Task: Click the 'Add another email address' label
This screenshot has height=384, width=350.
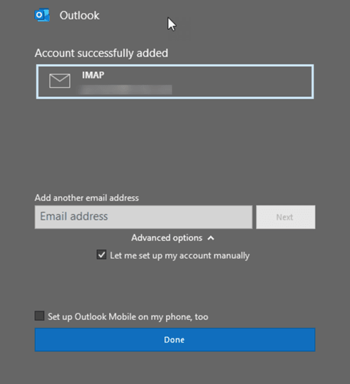Action: coord(86,198)
